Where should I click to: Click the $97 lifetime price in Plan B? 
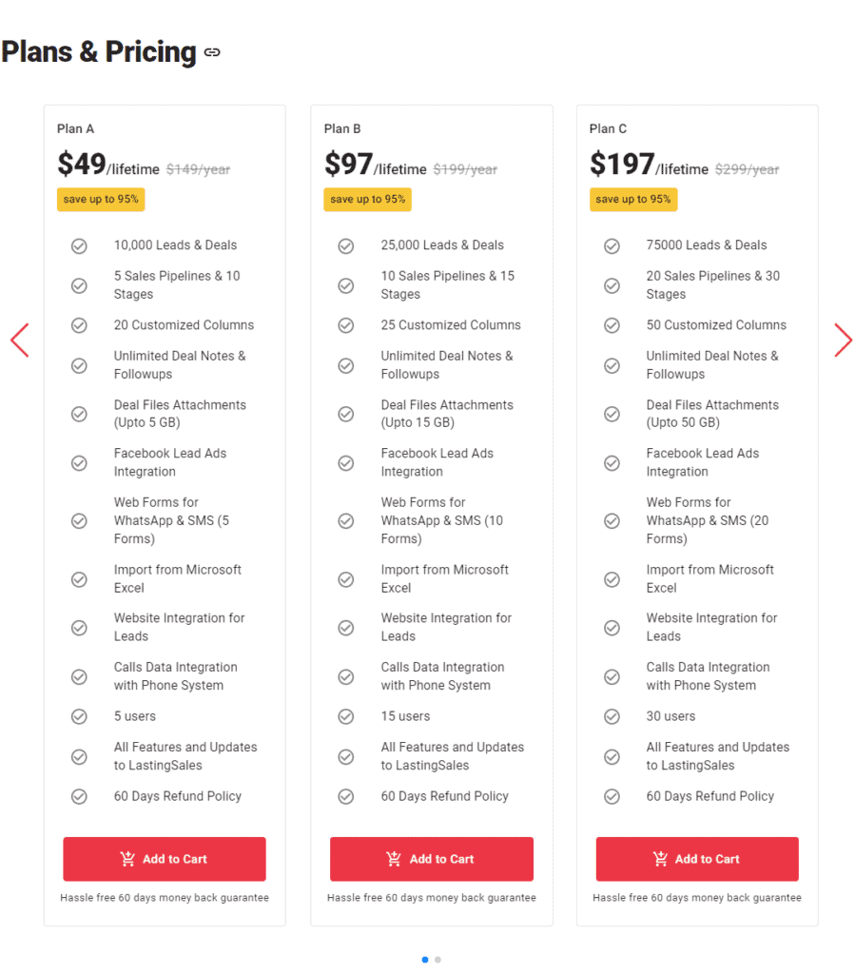375,166
